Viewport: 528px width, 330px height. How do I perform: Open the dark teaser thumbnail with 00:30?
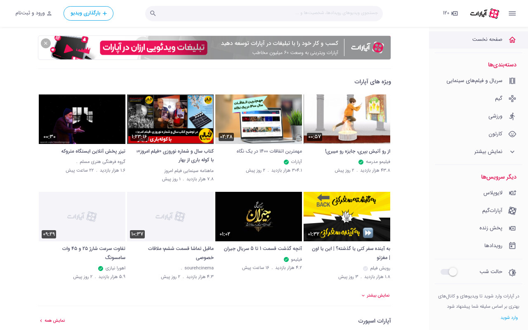pos(82,119)
